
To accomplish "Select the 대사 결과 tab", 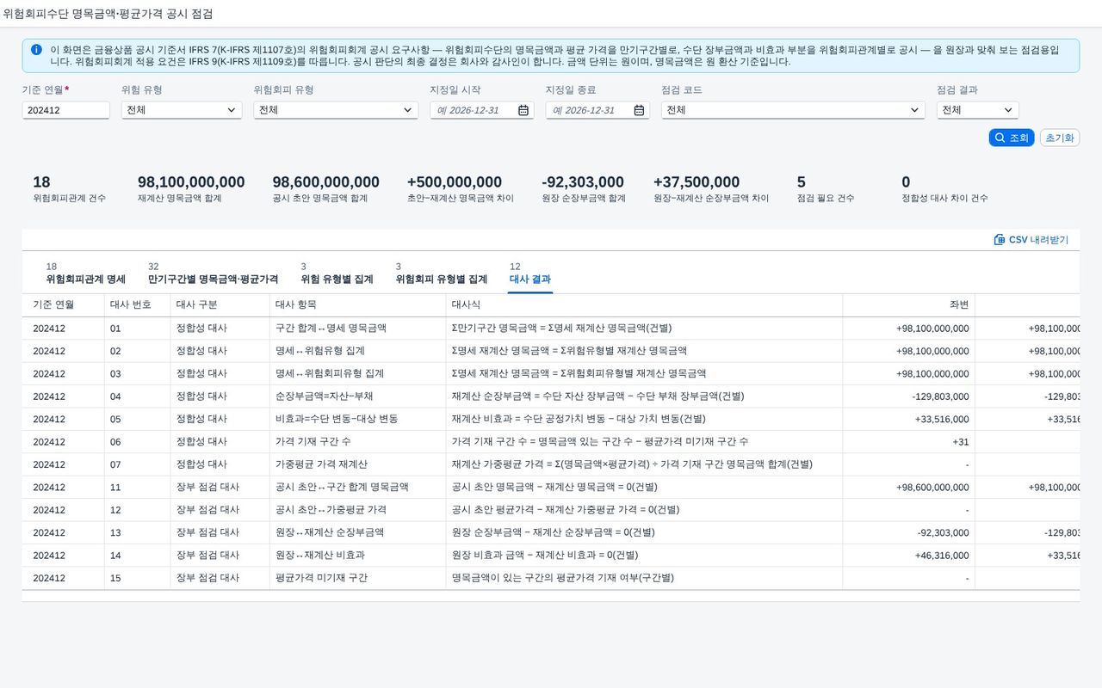I will (x=530, y=273).
